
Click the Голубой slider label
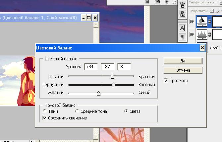coord(56,77)
